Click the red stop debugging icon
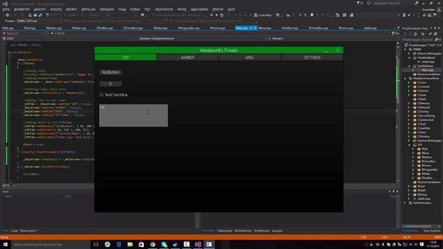The width and height of the screenshot is (443, 249). [x=217, y=15]
